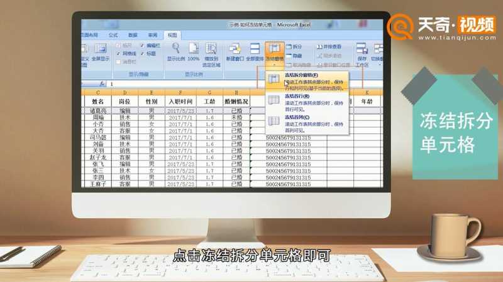
Task: Select the name cell 赵子龙
Action: pyautogui.click(x=98, y=157)
